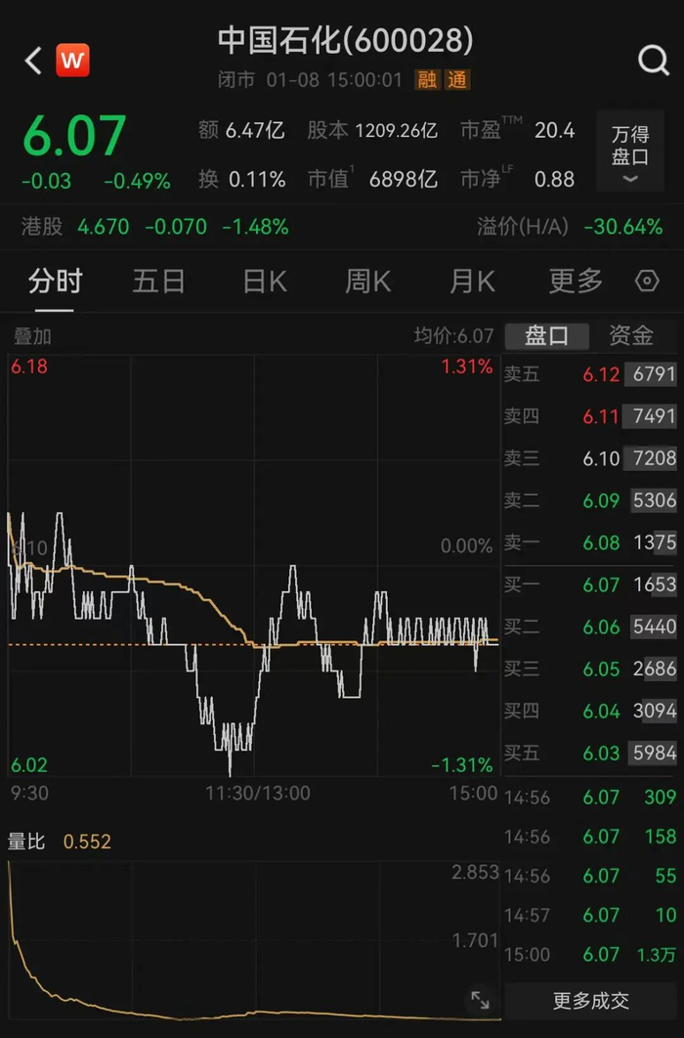
Task: Tap the intraday price line chart
Action: tap(253, 566)
